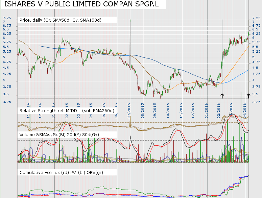
Task: Click the 6.75 value on the left price axis
Action: [7, 26]
